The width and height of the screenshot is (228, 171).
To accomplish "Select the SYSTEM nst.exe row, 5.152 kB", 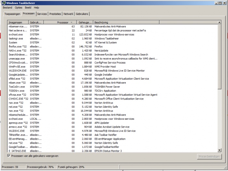I will 113,107.
